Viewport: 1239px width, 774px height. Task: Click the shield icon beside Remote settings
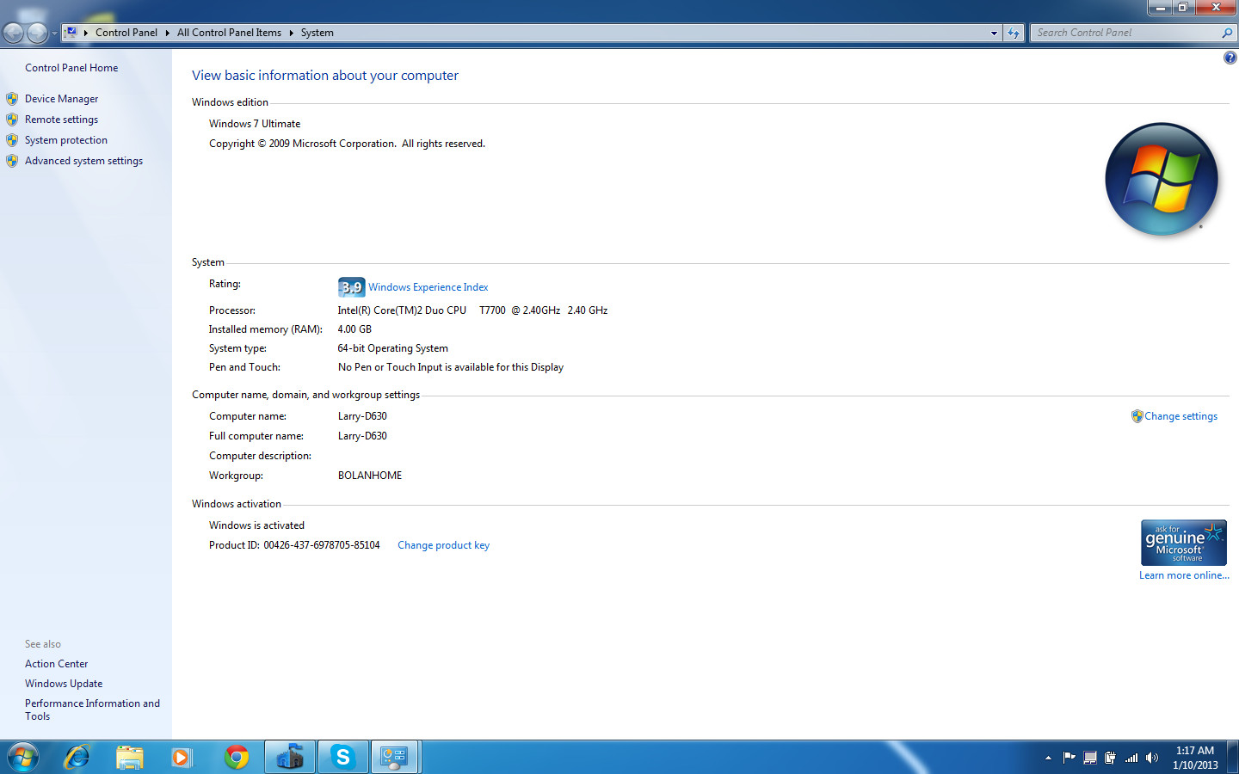[x=12, y=120]
